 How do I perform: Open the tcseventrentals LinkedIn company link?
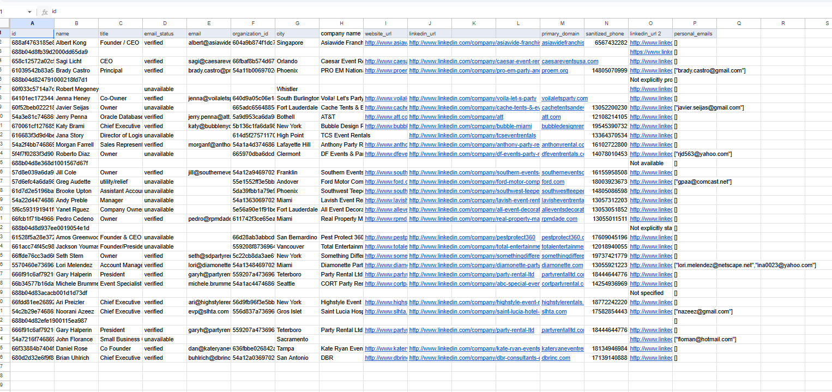pos(472,135)
